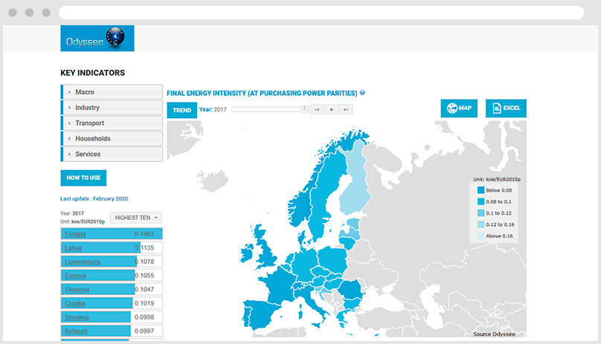This screenshot has height=344, width=601.
Task: Click the 'Below 0.08' legend color swatch
Action: point(483,190)
